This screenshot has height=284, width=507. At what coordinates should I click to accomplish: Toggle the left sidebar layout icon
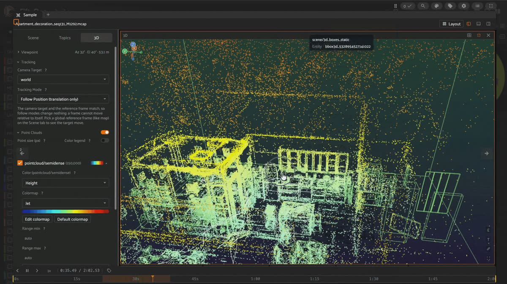click(468, 24)
